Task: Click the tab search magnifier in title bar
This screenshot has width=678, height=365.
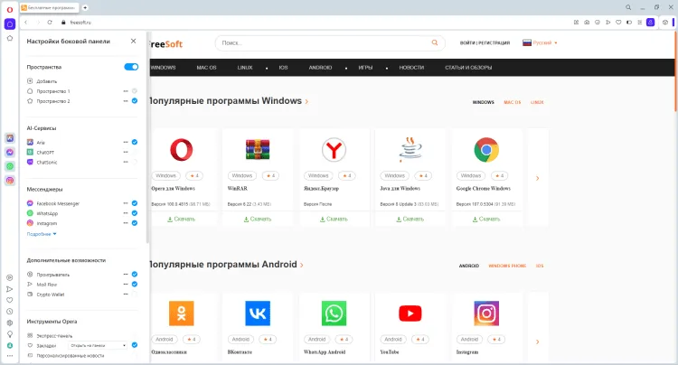Action: 628,7
